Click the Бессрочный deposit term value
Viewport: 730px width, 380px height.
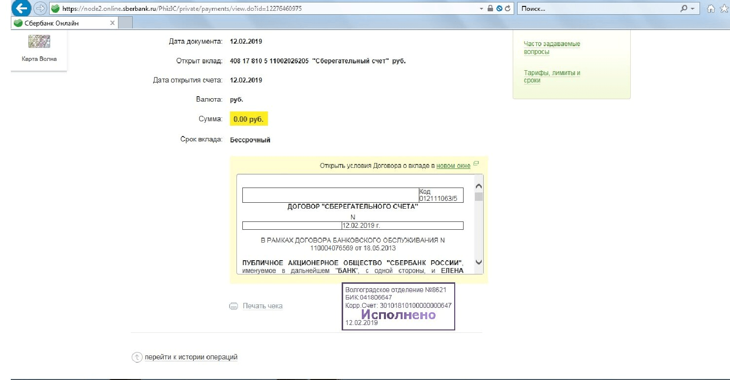pyautogui.click(x=250, y=140)
